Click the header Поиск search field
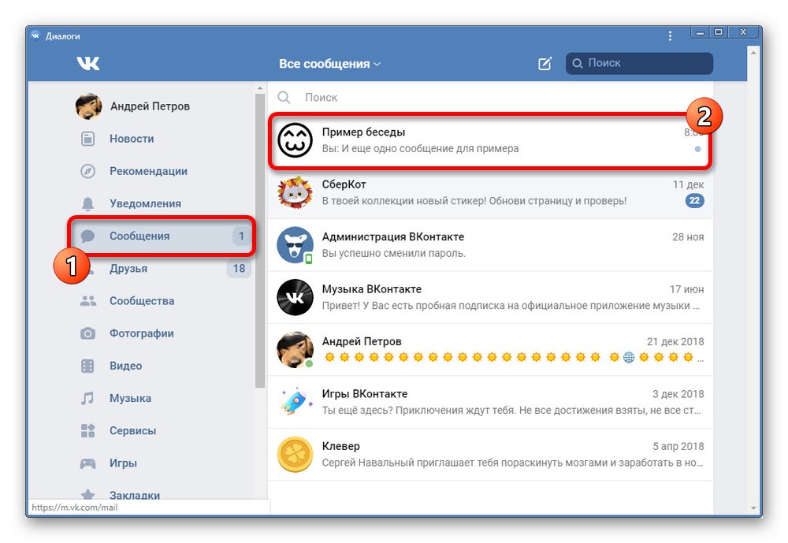This screenshot has width=788, height=543. tap(639, 63)
